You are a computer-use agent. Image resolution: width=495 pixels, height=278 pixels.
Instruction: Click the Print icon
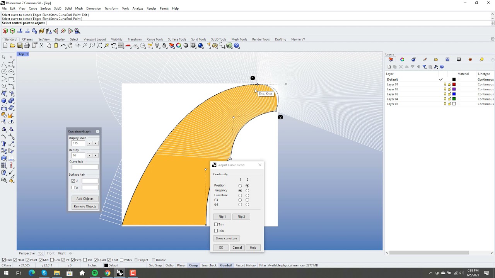(27, 46)
